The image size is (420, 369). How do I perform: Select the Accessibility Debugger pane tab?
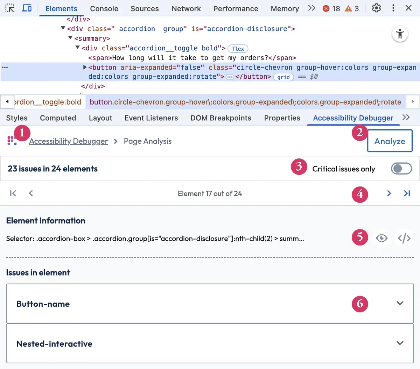click(353, 118)
